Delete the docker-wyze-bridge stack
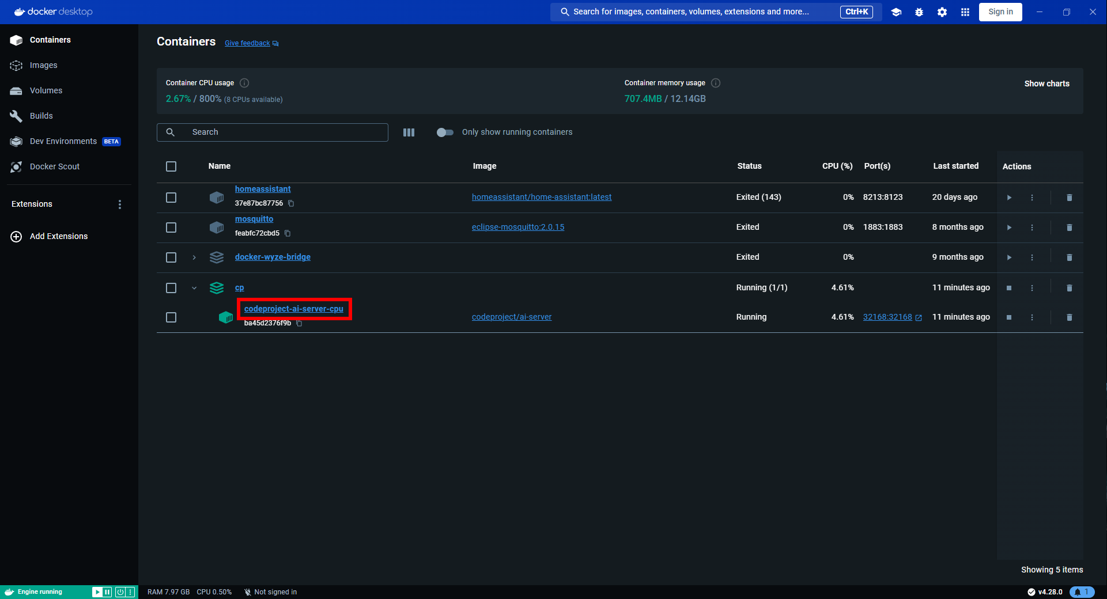The height and width of the screenshot is (599, 1107). coord(1070,257)
